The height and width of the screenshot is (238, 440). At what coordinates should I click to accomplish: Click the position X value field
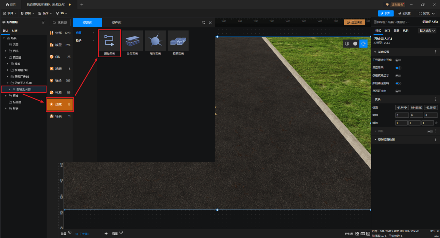(x=402, y=108)
